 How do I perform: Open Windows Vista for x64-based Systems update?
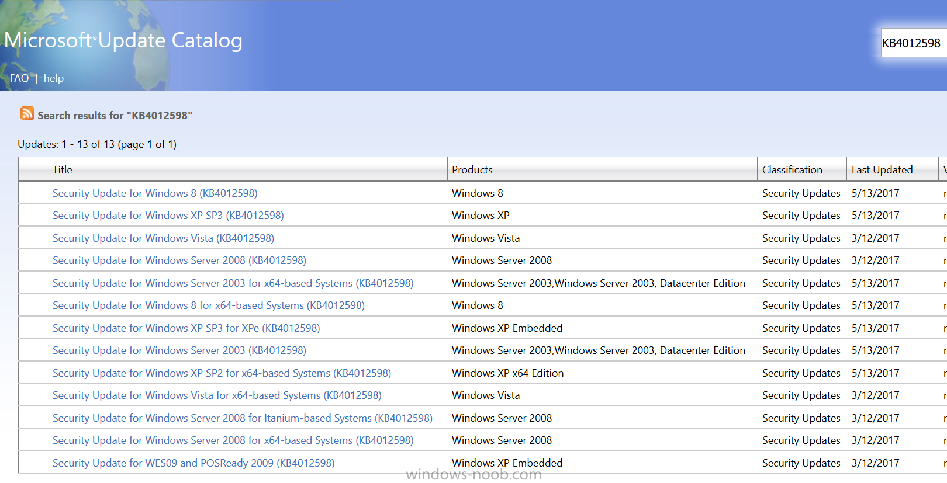pos(217,395)
